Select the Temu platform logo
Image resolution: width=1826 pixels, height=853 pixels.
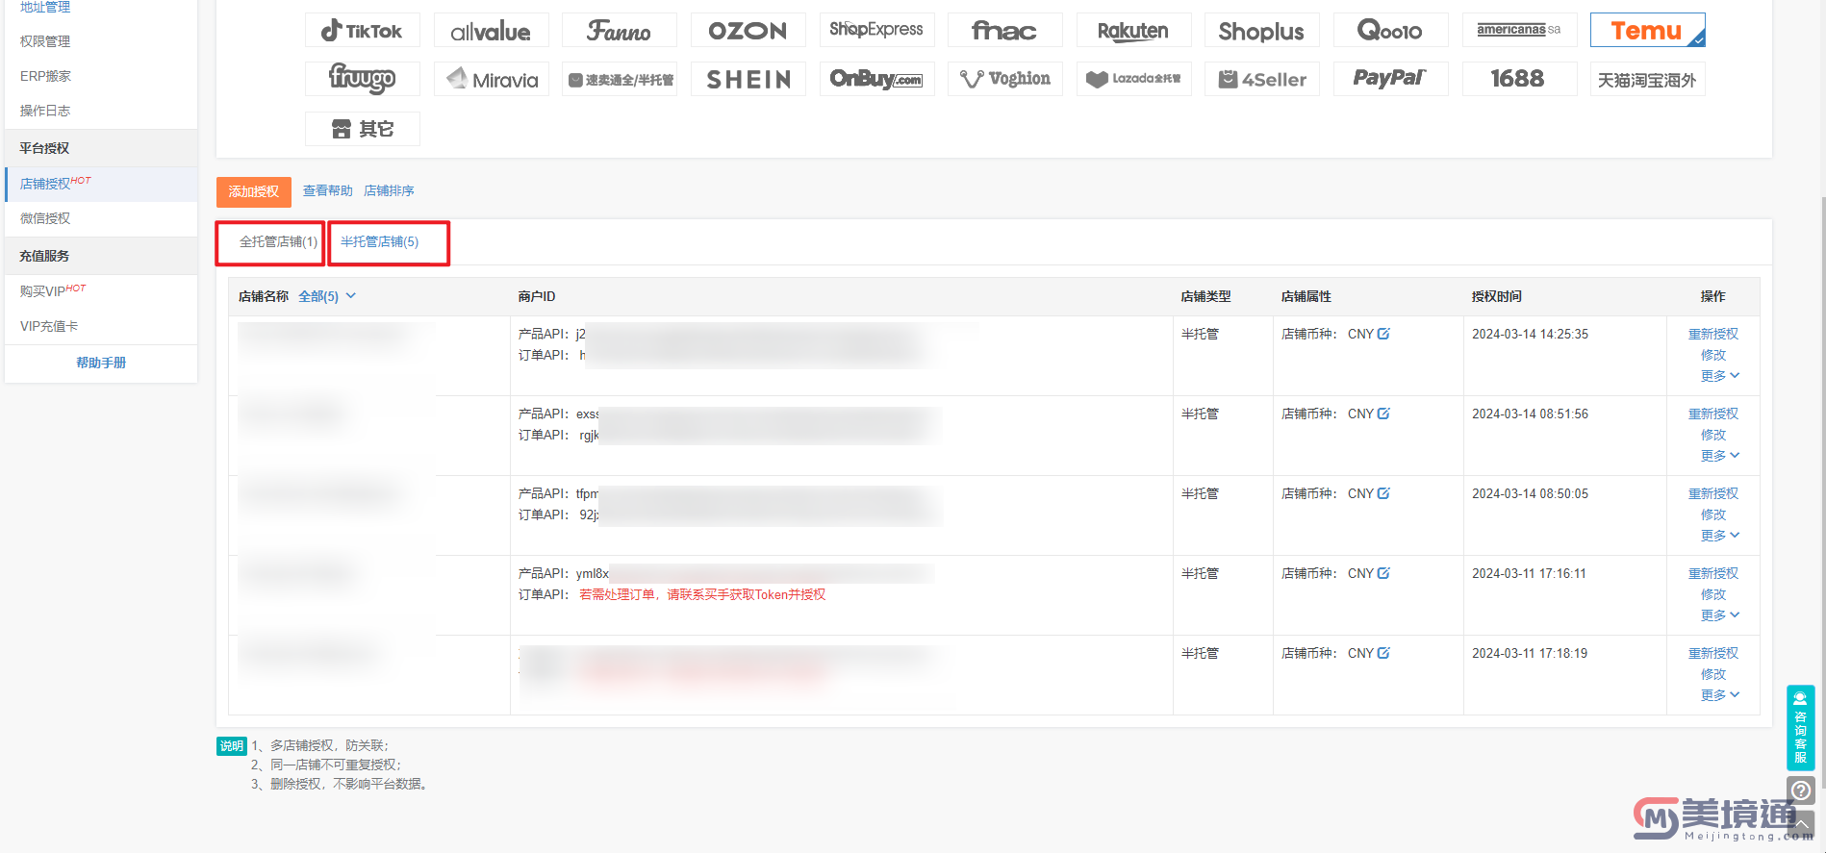[1647, 31]
